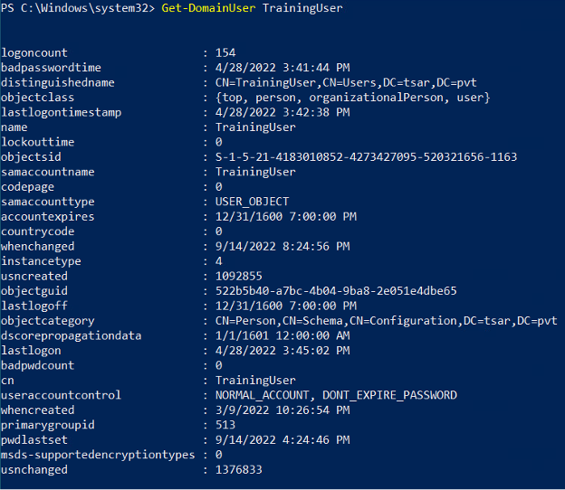Click the samaccounttype USER_OBJECT value

coord(252,202)
